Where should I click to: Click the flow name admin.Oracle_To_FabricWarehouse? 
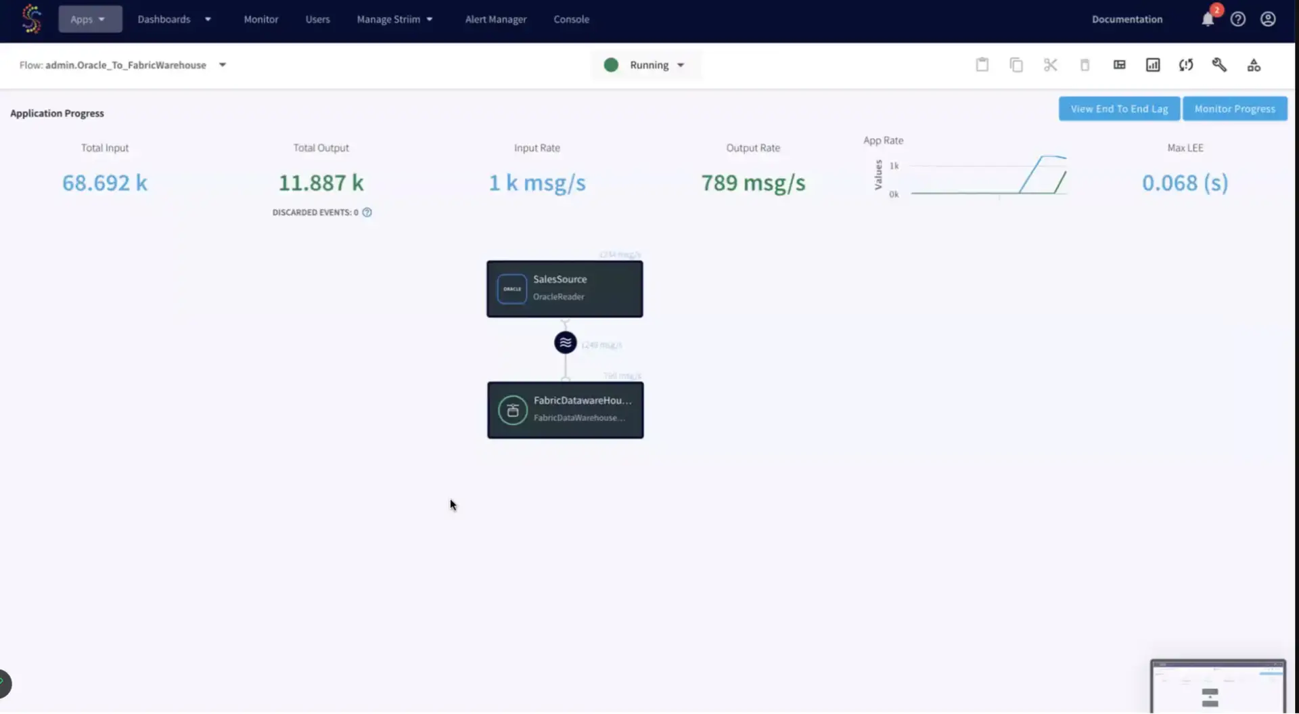(126, 65)
